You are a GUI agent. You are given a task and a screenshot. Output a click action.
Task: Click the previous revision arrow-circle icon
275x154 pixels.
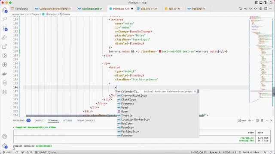(x=246, y=9)
